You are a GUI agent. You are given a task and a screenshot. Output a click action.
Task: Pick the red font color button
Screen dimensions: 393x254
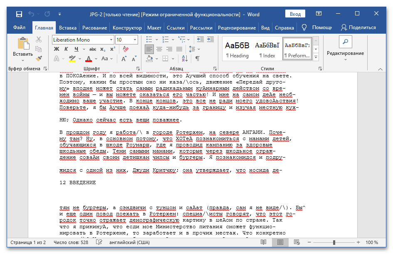coord(89,59)
